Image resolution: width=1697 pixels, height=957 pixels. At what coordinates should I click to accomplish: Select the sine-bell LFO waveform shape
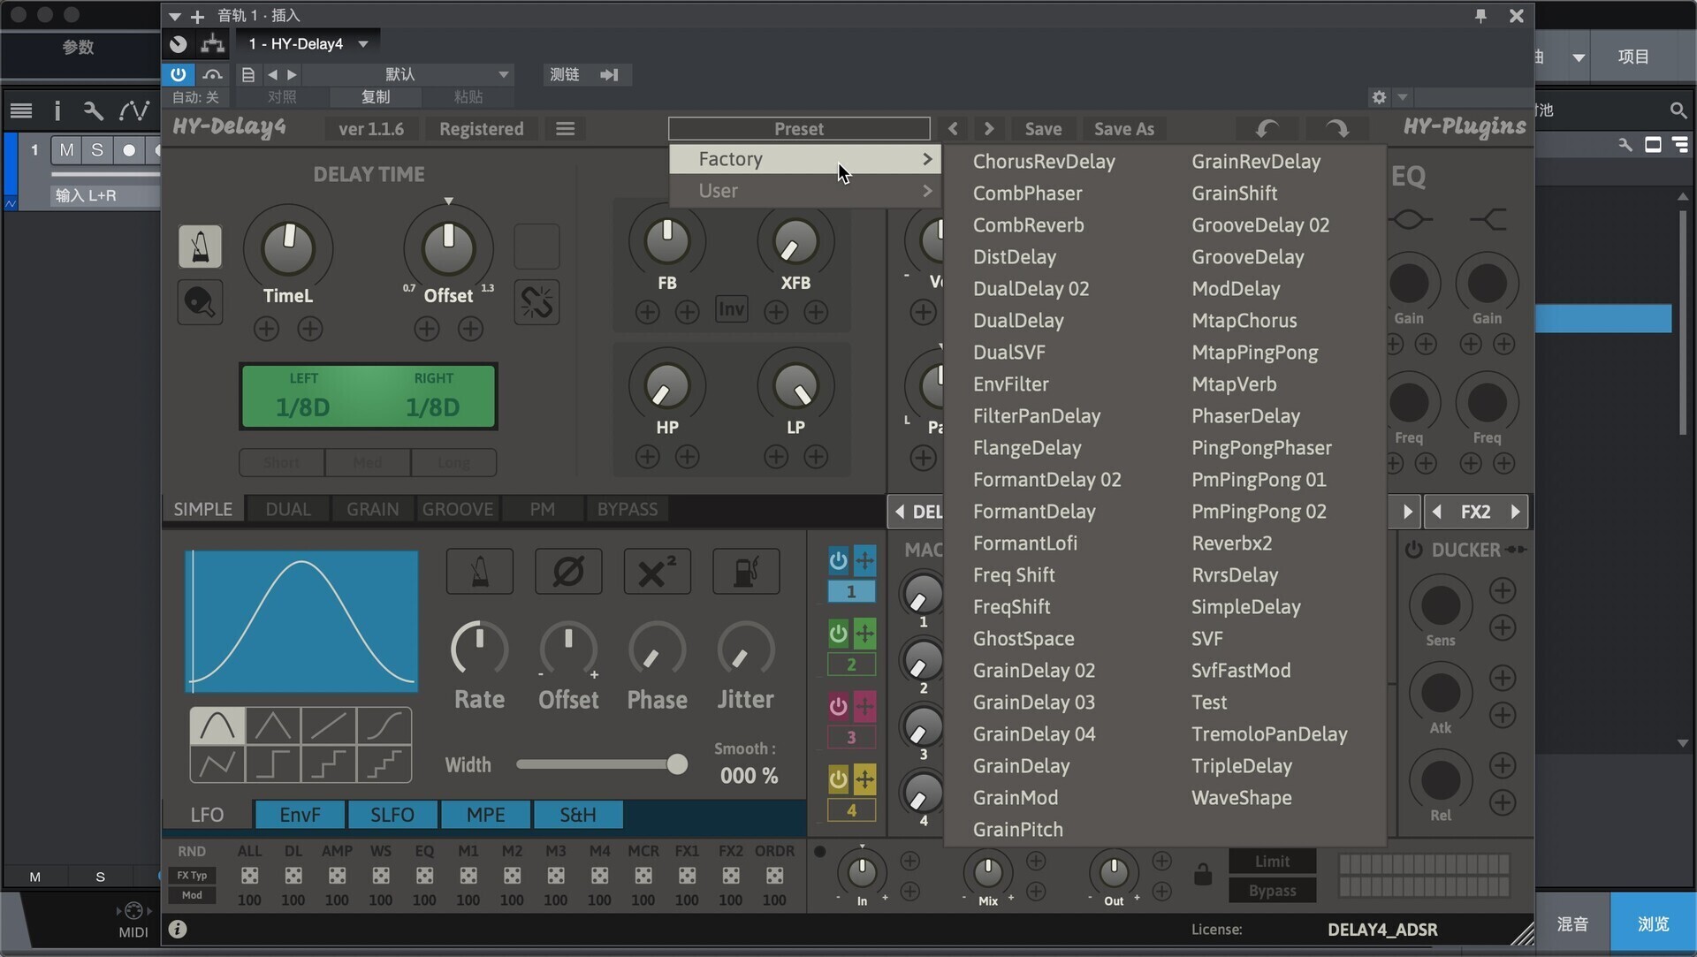tap(217, 726)
